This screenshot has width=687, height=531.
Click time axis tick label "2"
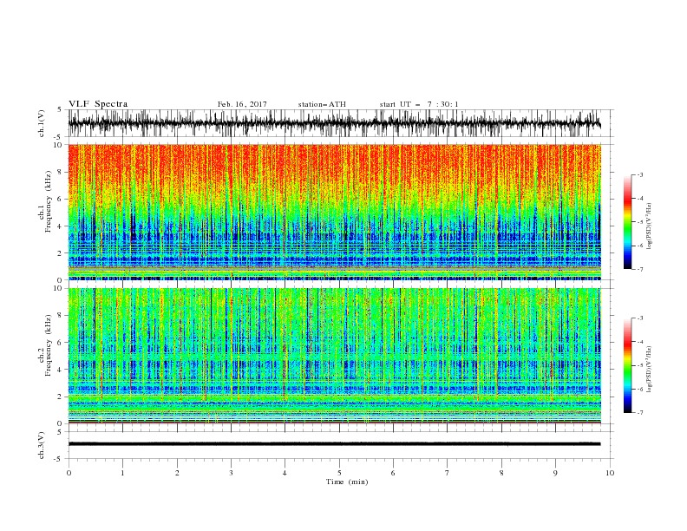click(177, 473)
